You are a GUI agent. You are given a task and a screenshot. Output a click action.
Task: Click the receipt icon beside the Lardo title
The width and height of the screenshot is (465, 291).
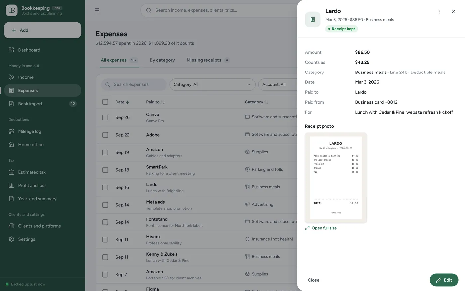click(x=313, y=19)
